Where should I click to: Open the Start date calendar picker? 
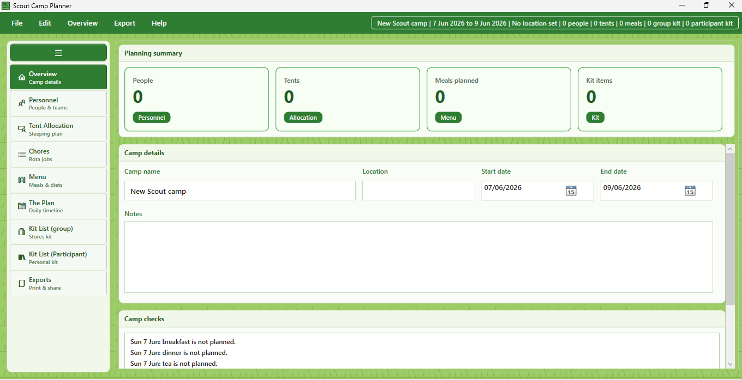[x=571, y=191]
